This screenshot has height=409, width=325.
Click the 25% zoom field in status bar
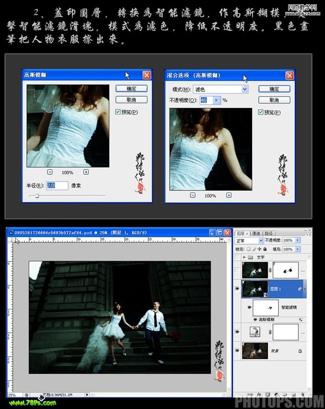(14, 395)
